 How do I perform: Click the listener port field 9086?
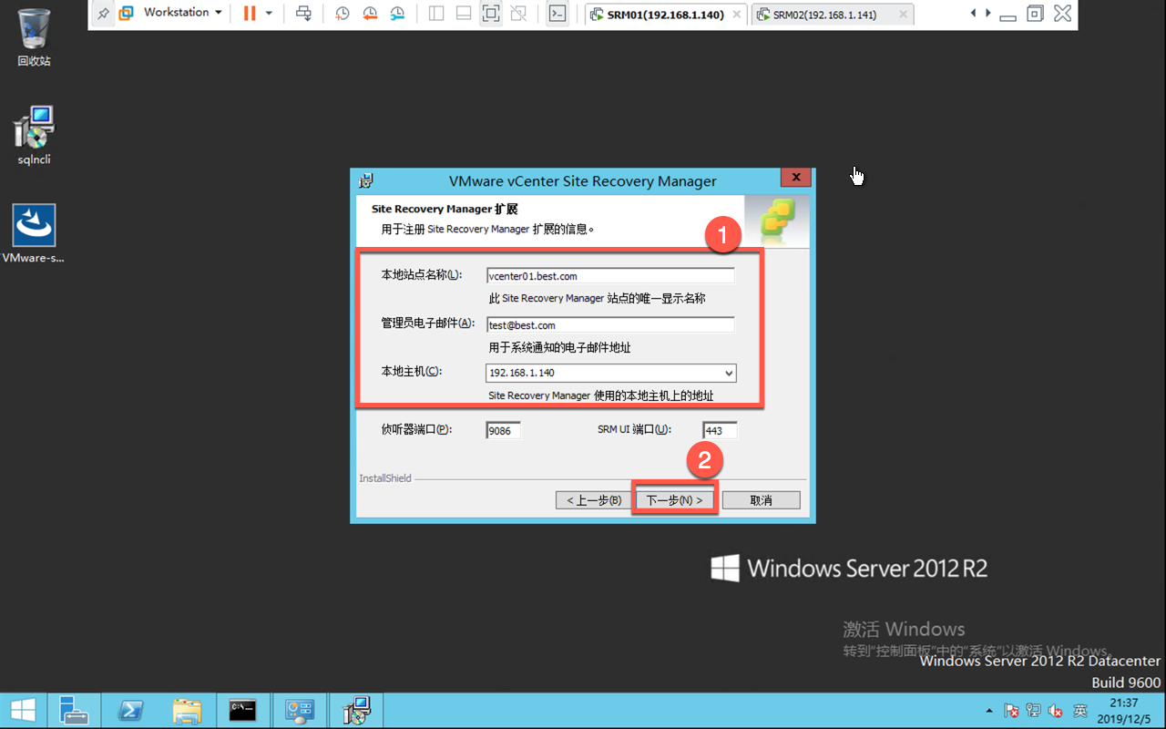click(504, 431)
